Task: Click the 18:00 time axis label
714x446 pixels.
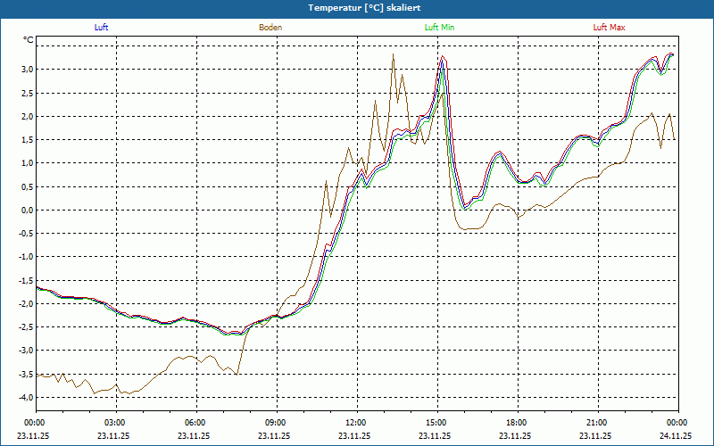Action: 516,423
